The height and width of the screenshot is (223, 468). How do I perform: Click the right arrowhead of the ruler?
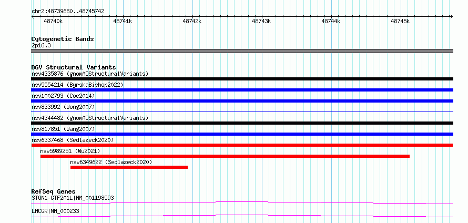[452, 17]
